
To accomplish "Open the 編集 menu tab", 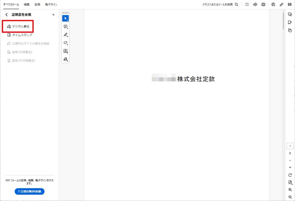I will tap(27, 5).
